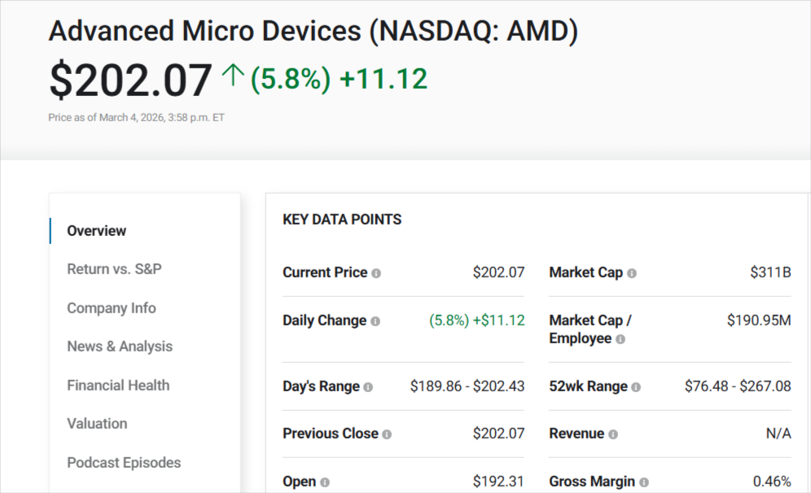Click the info icon next to Current Price
811x493 pixels.
click(377, 273)
